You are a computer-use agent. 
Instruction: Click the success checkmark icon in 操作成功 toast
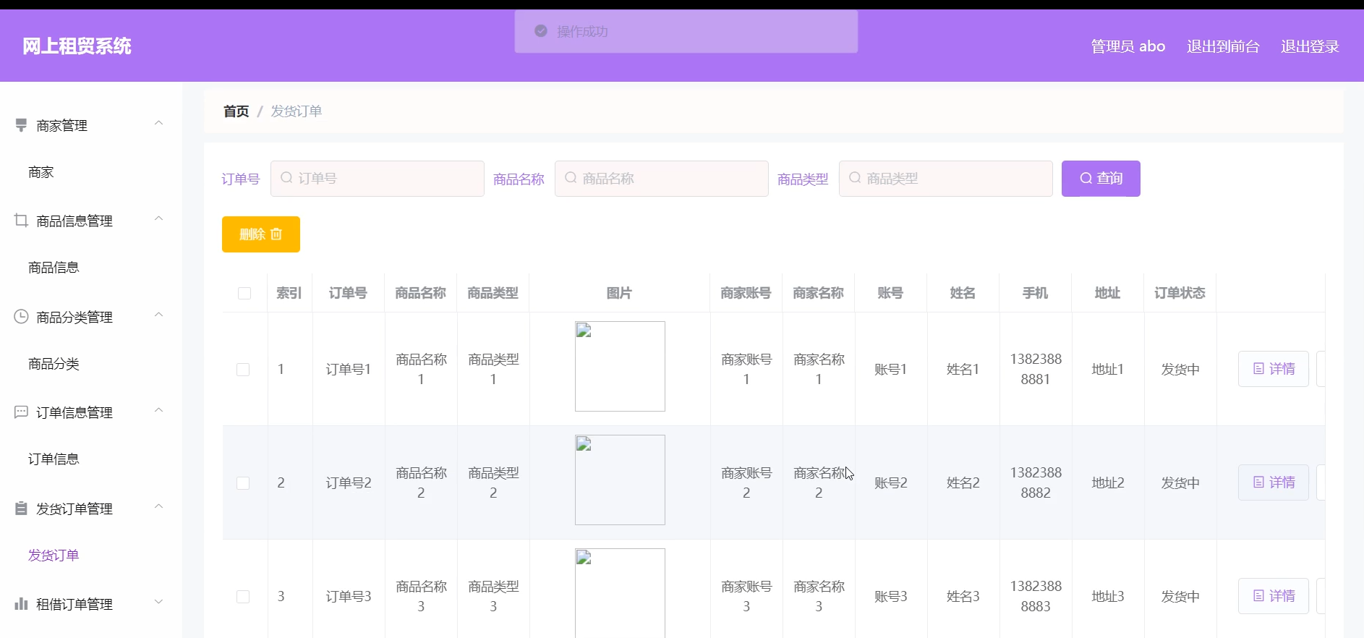(540, 31)
